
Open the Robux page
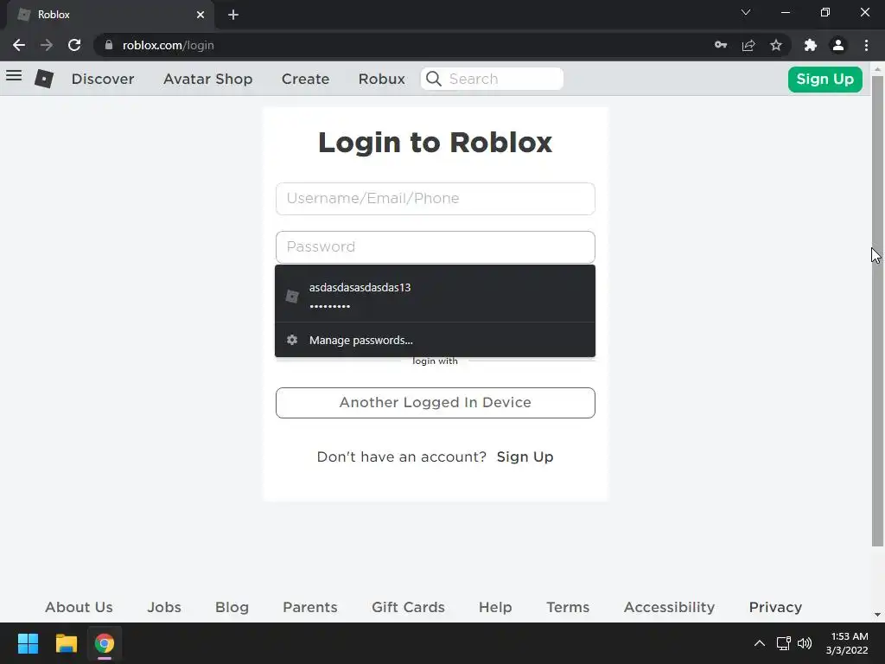click(381, 79)
